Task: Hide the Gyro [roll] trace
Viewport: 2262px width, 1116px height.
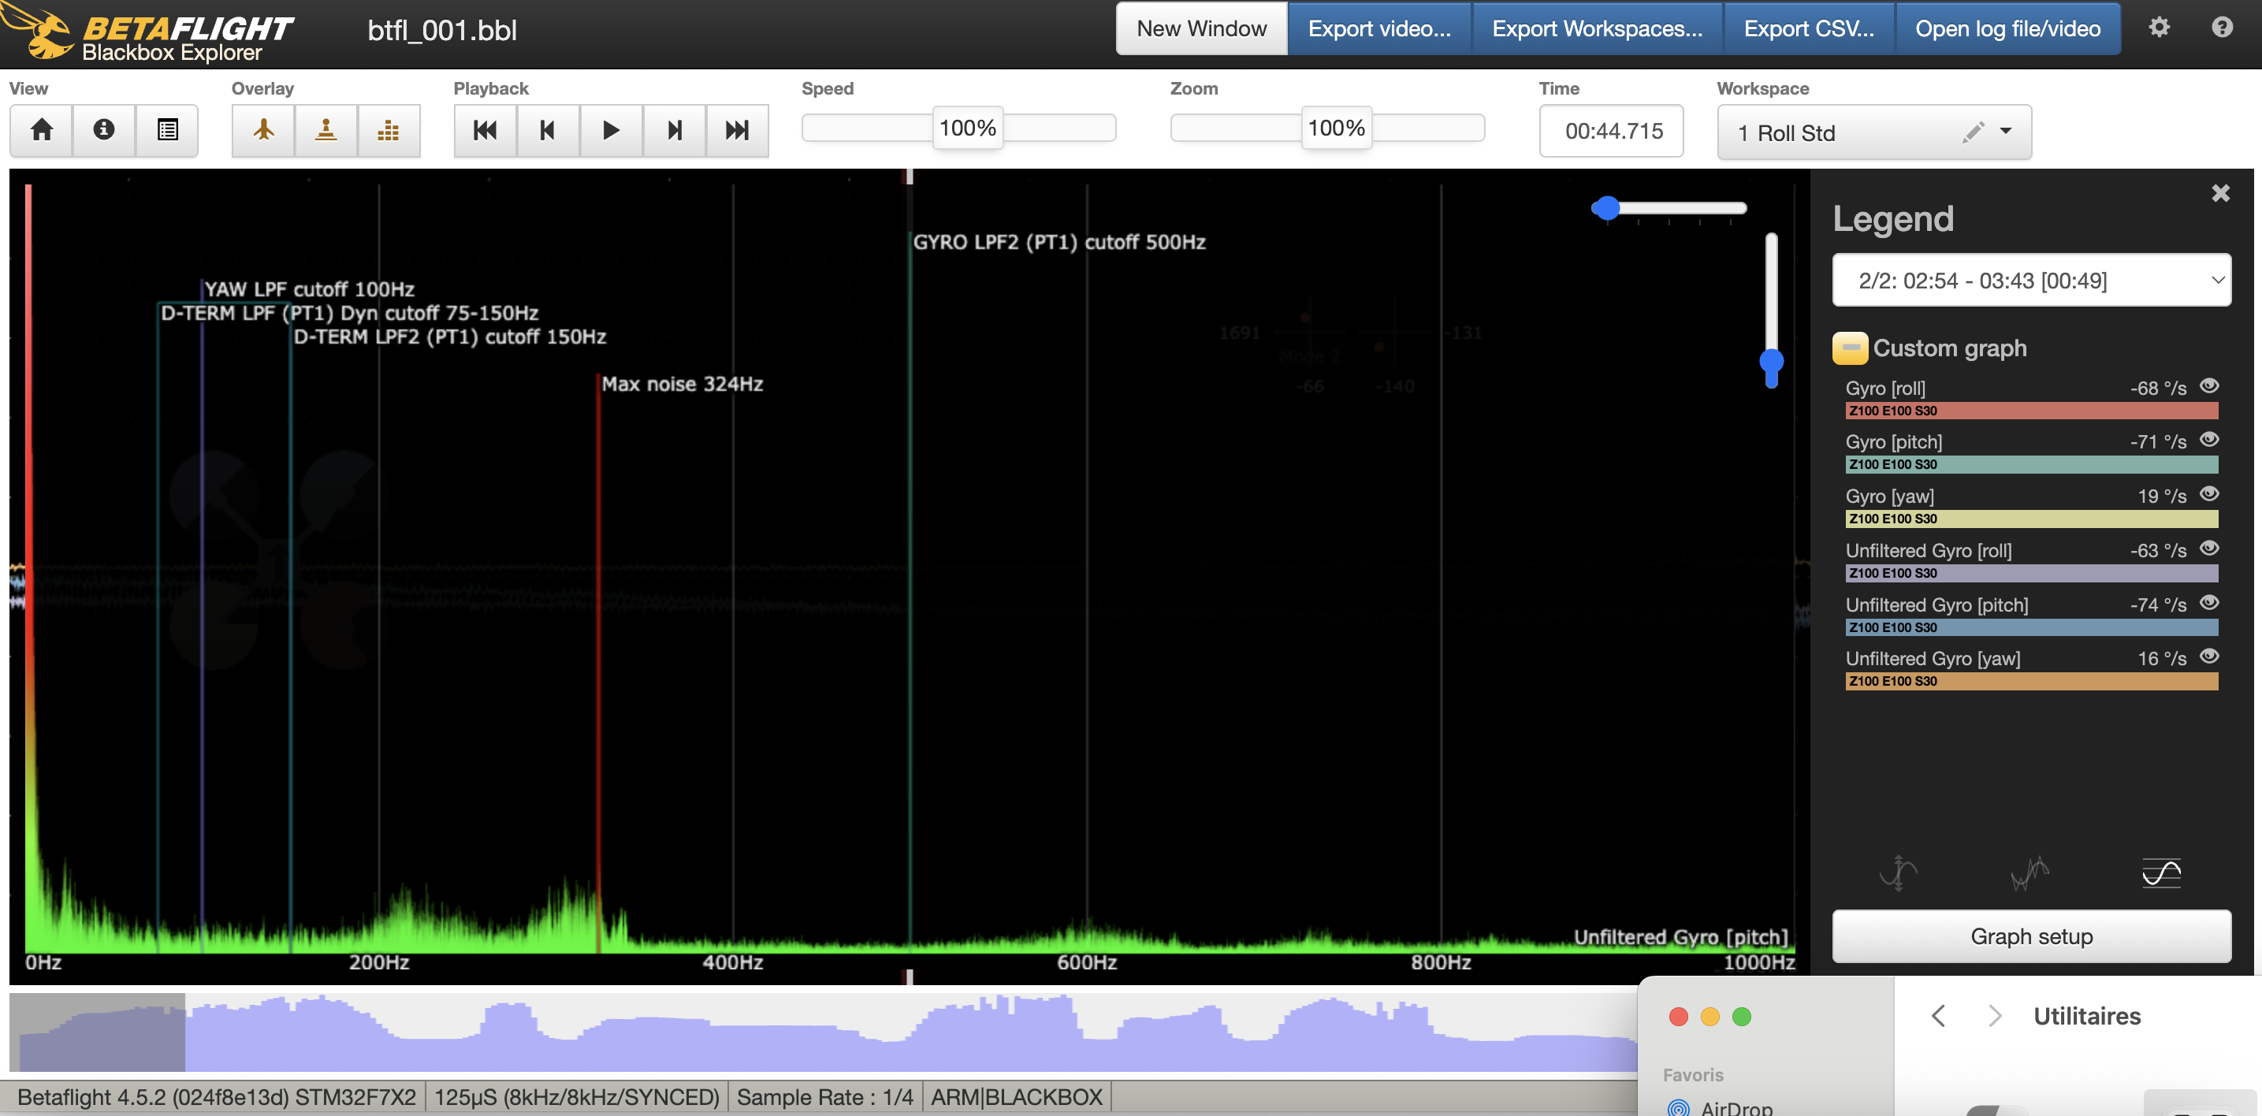Action: 2209,385
